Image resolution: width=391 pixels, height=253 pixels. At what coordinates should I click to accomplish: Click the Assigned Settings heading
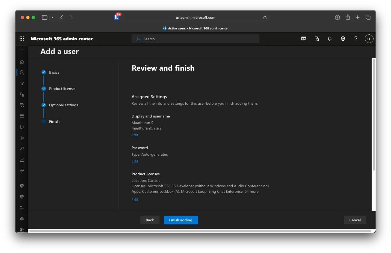[x=149, y=97]
